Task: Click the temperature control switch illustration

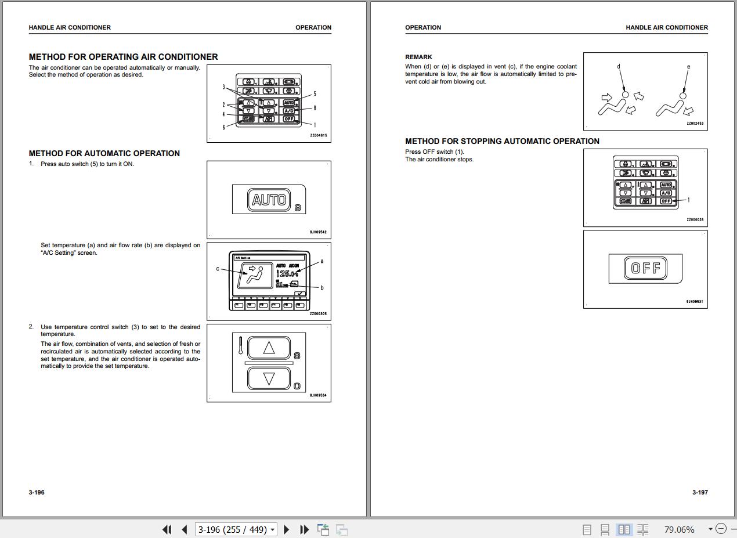Action: tap(269, 363)
